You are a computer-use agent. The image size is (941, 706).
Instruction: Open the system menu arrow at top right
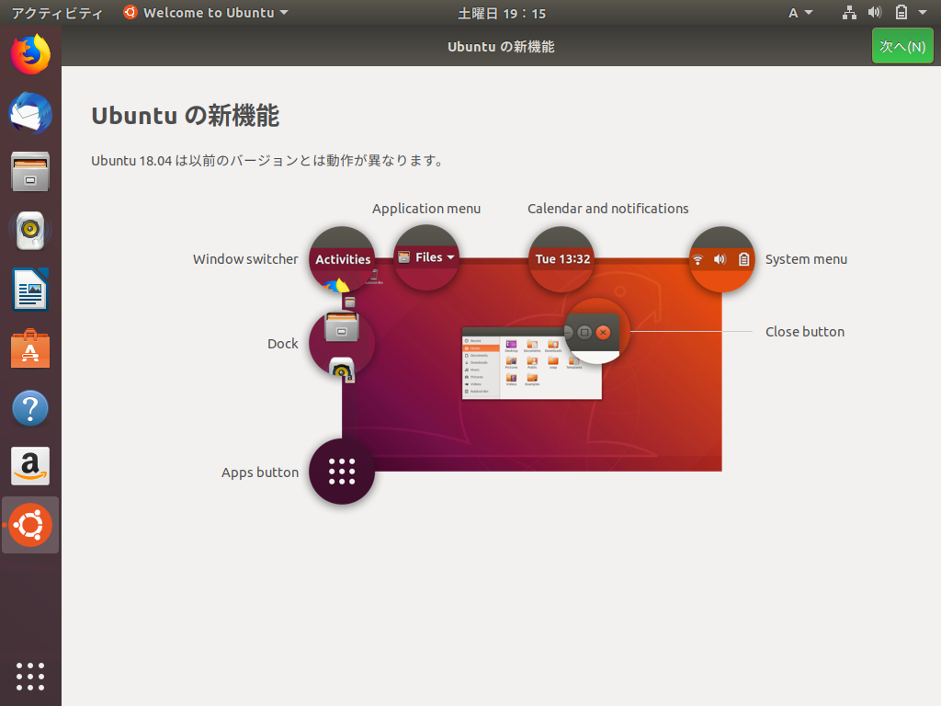[923, 13]
